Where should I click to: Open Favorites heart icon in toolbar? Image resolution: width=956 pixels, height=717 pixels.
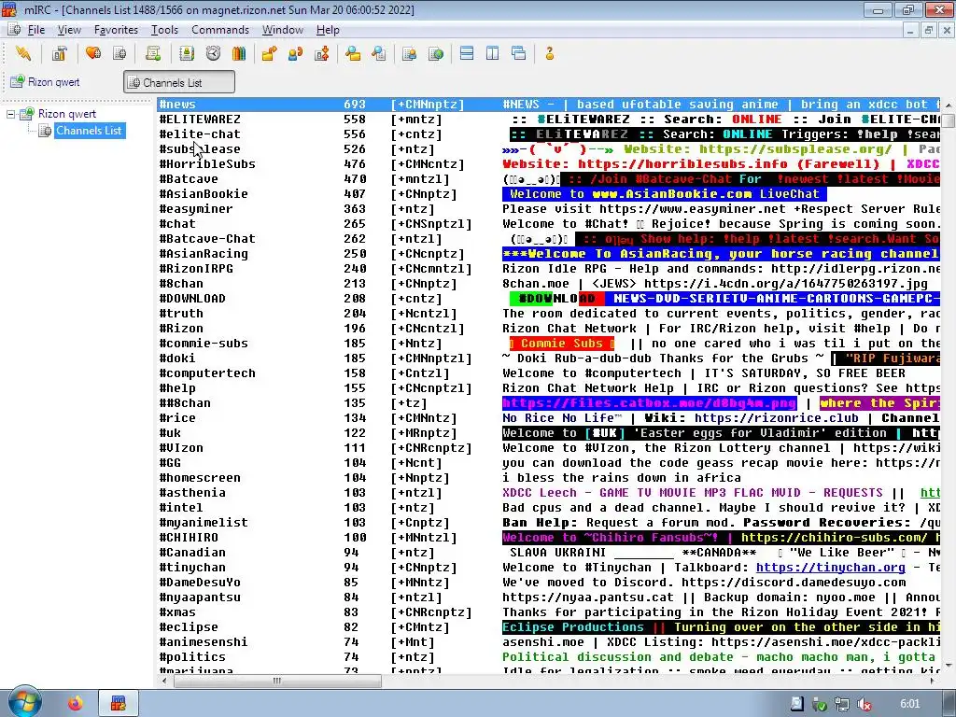[93, 53]
